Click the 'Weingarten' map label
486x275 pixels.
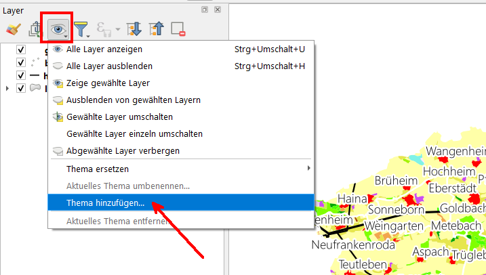pyautogui.click(x=394, y=226)
